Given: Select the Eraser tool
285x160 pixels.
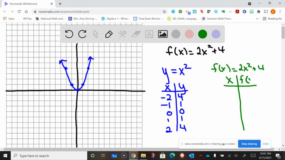Looking at the screenshot, I should point(136,34).
